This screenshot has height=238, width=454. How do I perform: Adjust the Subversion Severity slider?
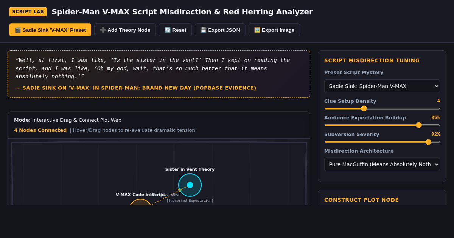(382, 142)
